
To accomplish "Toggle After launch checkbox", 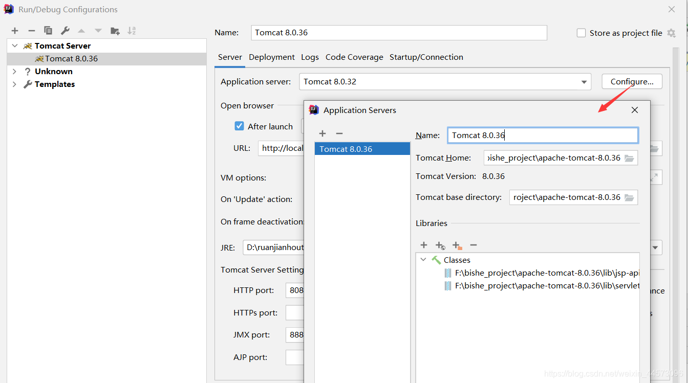I will coord(239,126).
